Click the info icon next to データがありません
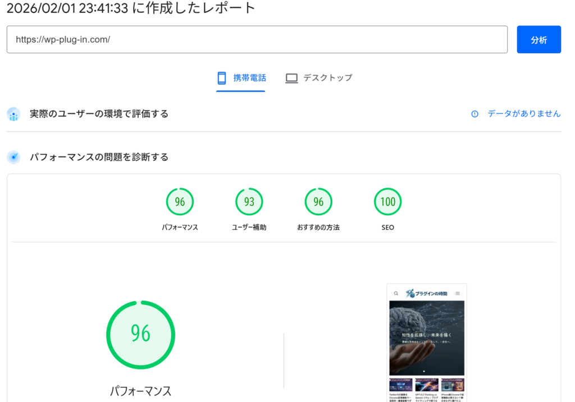The height and width of the screenshot is (402, 575). coord(474,114)
